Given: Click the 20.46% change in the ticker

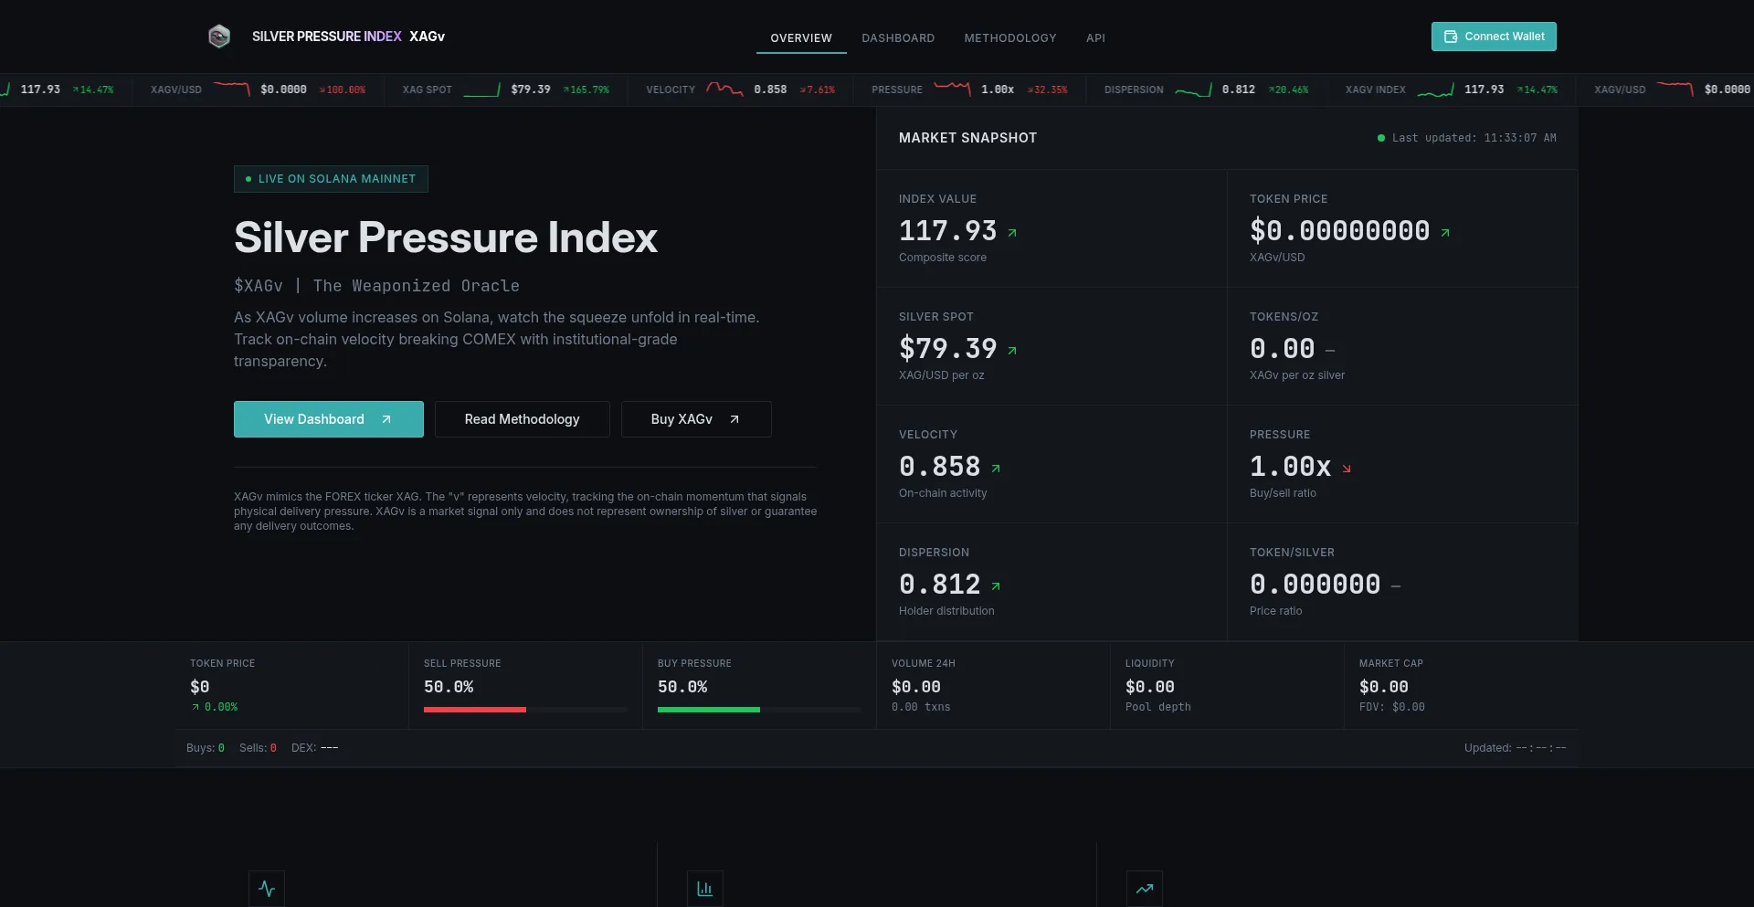Looking at the screenshot, I should (1288, 90).
